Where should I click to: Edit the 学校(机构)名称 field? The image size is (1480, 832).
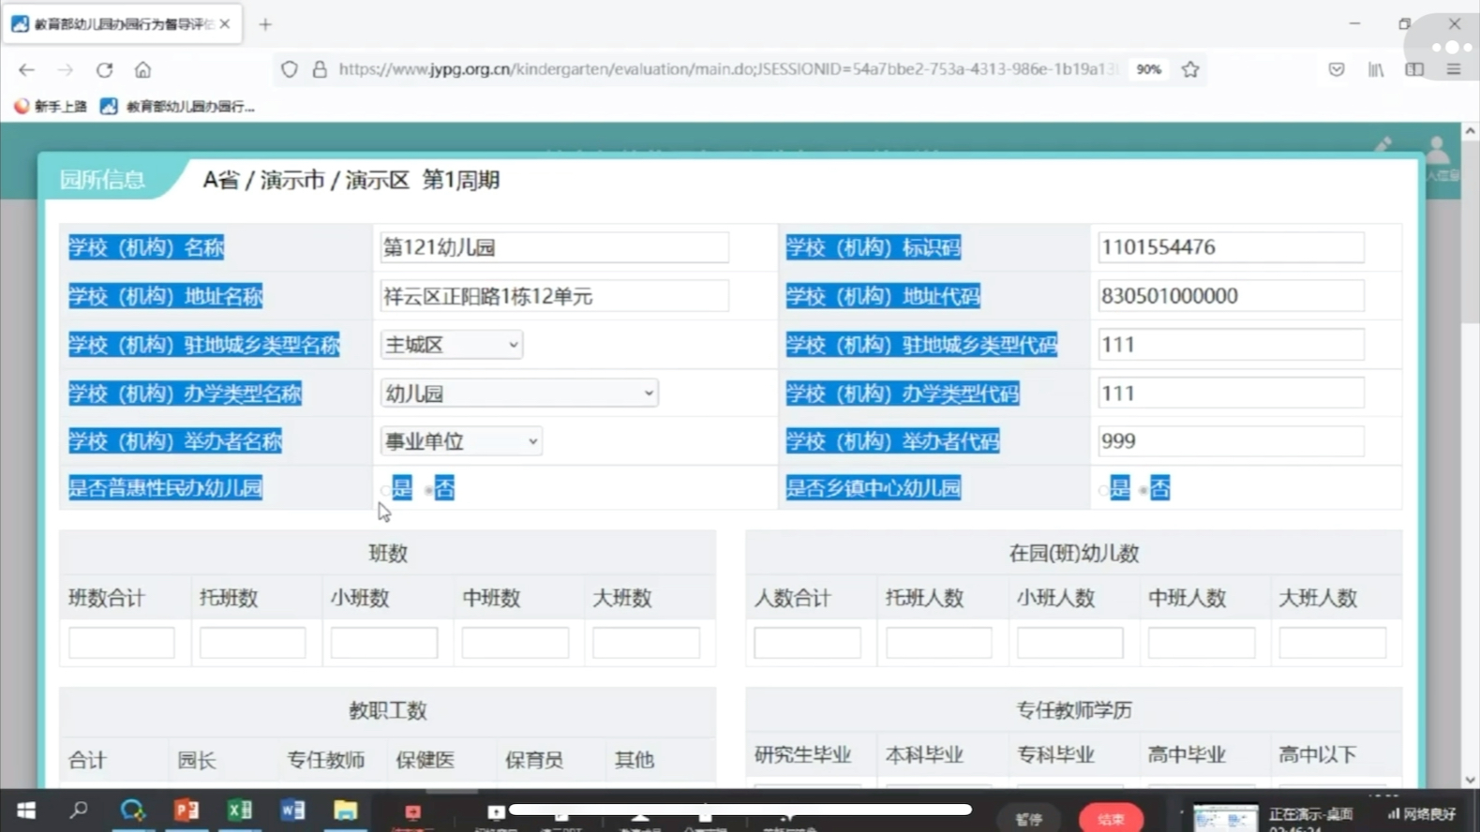point(554,247)
